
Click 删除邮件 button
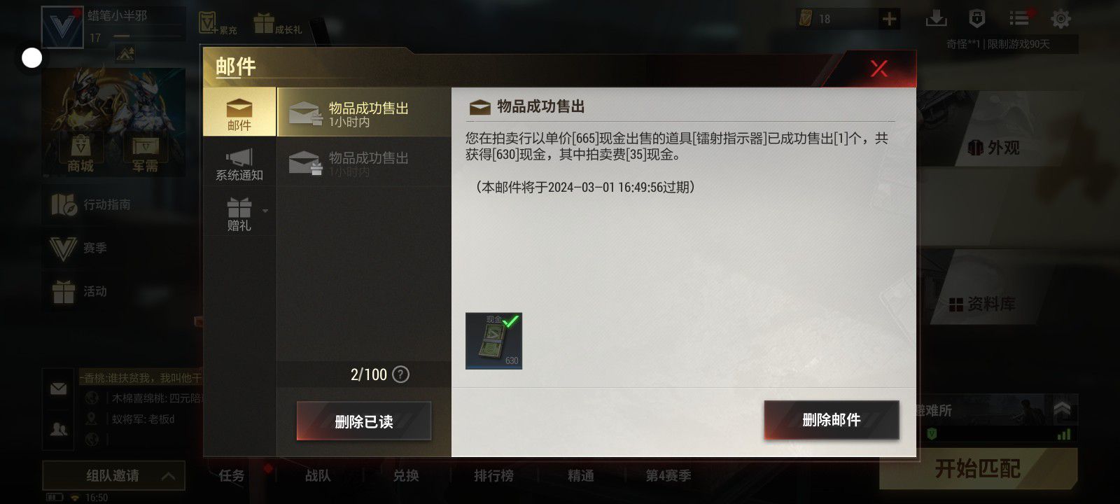[832, 420]
